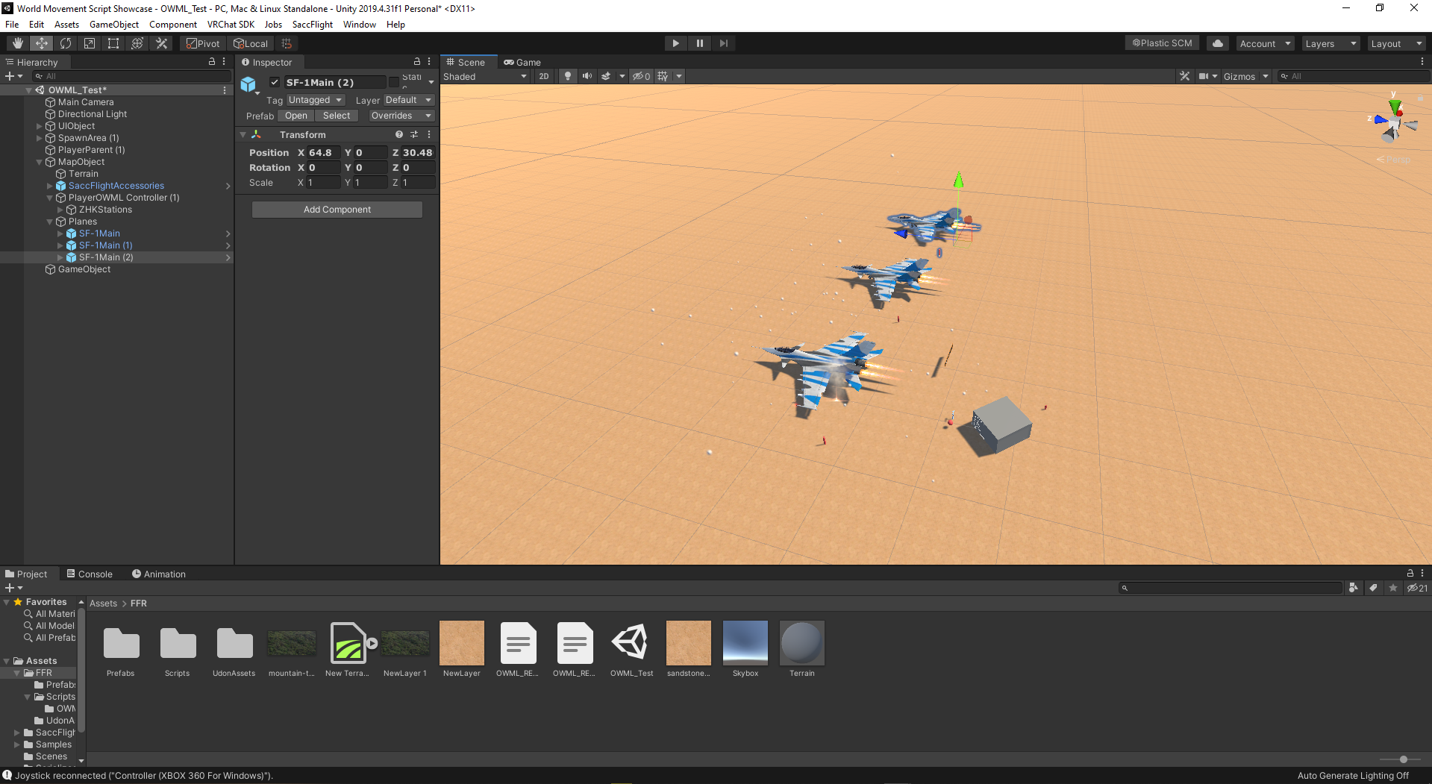This screenshot has height=784, width=1432.
Task: Open Layout dropdown
Action: click(1396, 43)
